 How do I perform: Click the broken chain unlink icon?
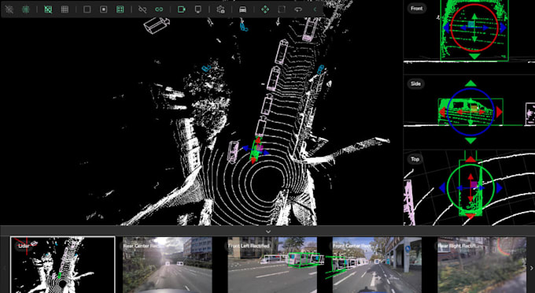142,9
